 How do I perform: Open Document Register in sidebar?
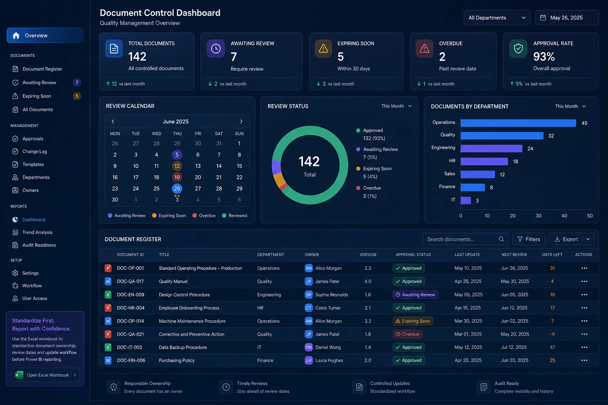(x=42, y=69)
